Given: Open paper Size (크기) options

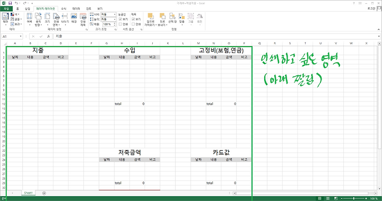Looking at the screenshot, I should (47, 19).
